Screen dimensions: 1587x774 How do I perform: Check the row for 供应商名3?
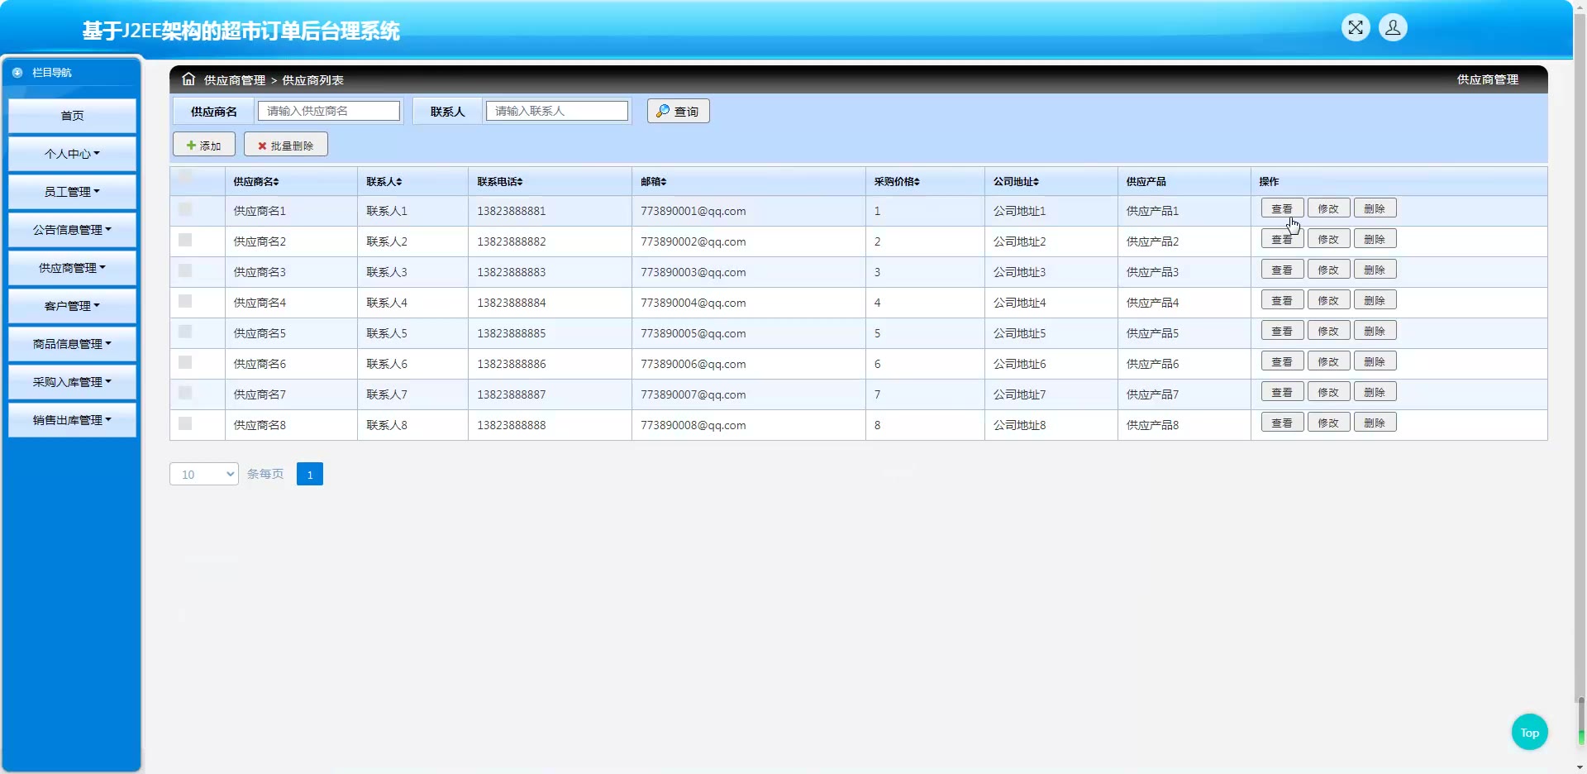point(185,270)
